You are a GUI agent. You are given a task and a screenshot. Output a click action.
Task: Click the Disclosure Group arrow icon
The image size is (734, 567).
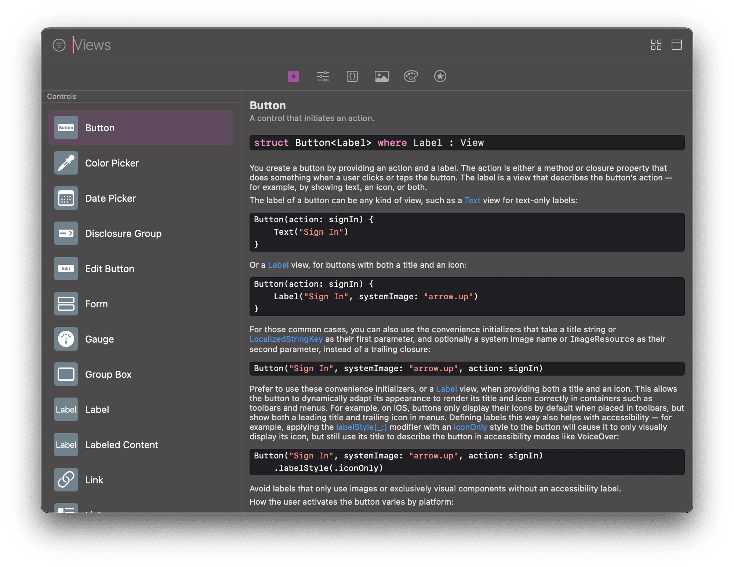click(66, 233)
